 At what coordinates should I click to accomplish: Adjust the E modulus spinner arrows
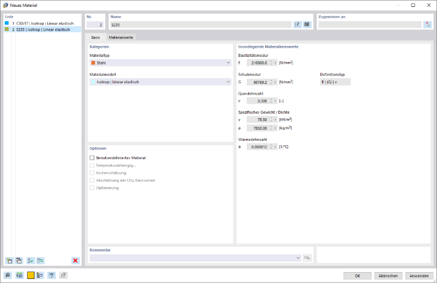pyautogui.click(x=271, y=63)
